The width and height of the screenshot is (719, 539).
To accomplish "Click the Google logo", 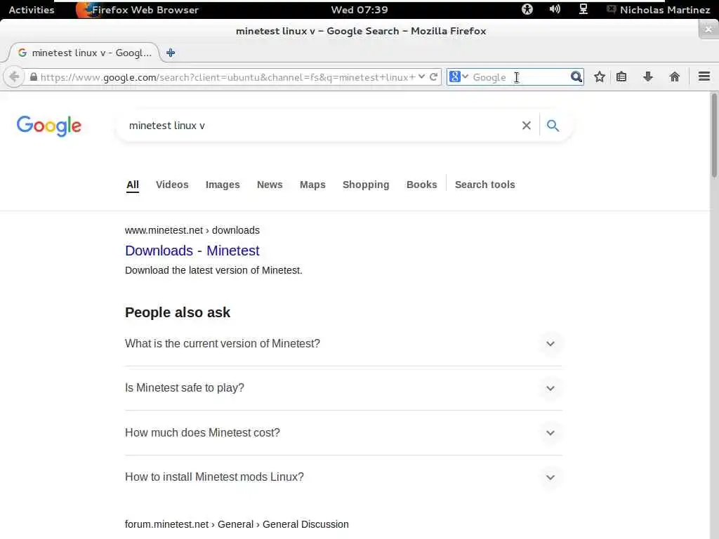I will (x=49, y=126).
